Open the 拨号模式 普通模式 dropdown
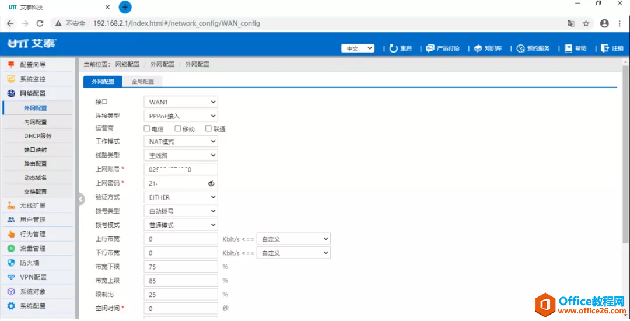 coord(181,225)
